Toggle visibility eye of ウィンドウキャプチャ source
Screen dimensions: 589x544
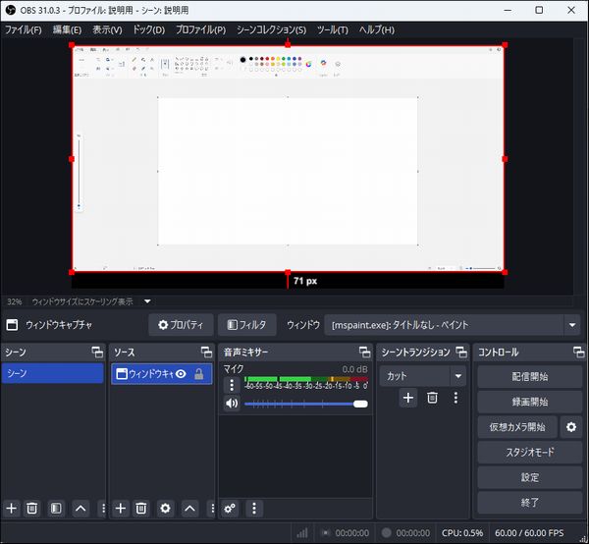pyautogui.click(x=181, y=374)
